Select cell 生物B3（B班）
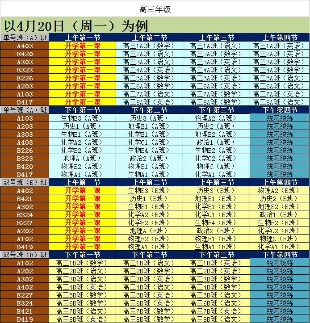This screenshot has width=310, height=323. (x=150, y=190)
